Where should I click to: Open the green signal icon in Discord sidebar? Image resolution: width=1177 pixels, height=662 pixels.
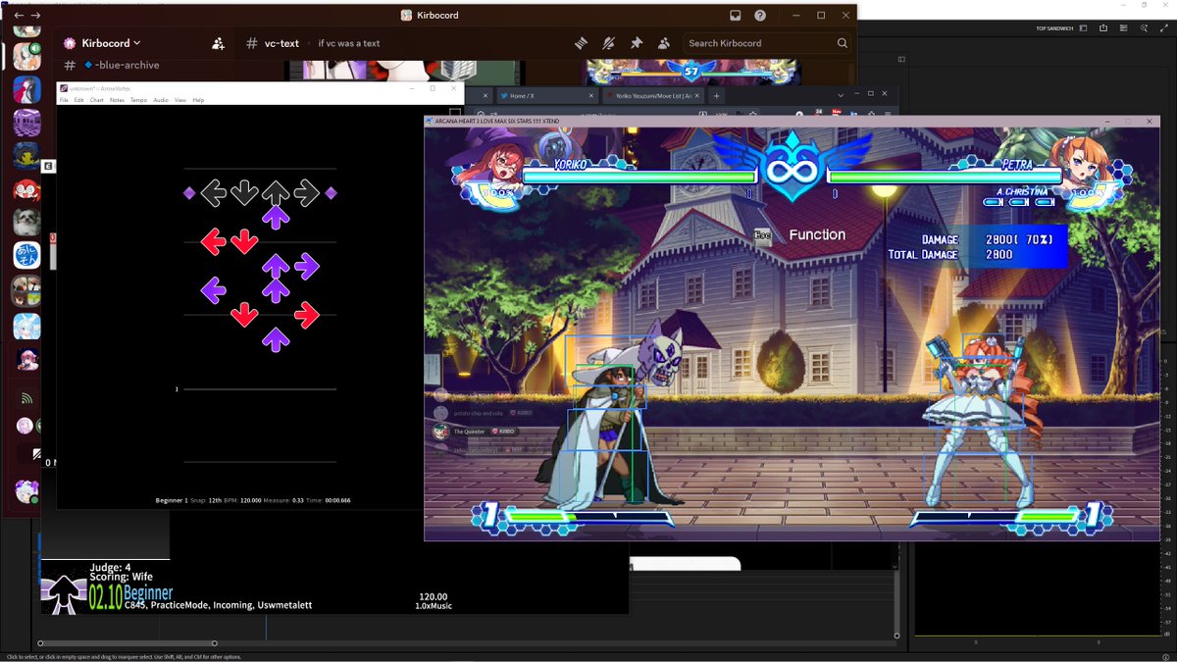click(x=26, y=399)
